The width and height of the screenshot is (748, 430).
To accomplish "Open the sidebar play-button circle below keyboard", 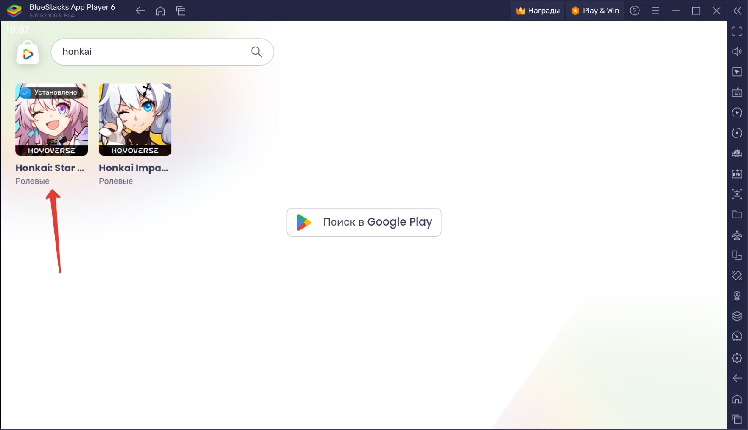I will 737,112.
